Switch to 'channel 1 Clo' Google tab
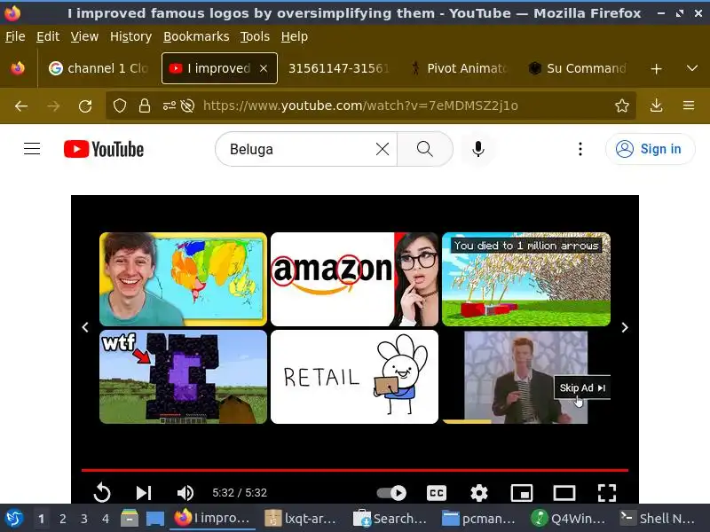710x532 pixels. 99,68
